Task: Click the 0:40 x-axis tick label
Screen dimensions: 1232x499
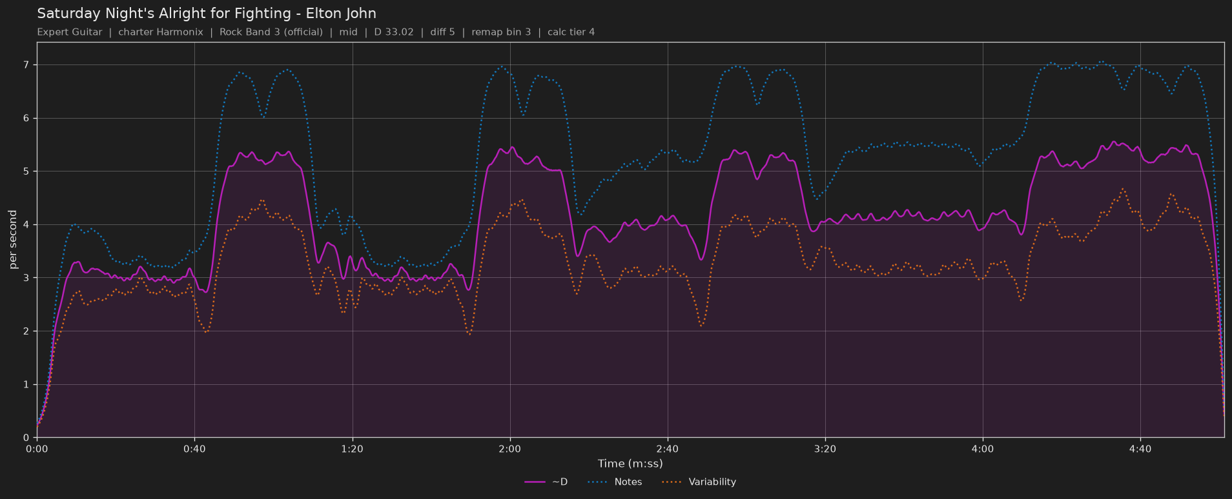Action: [194, 449]
